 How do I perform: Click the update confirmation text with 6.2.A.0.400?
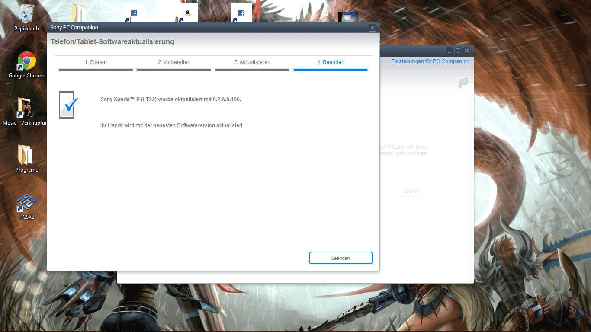point(171,99)
